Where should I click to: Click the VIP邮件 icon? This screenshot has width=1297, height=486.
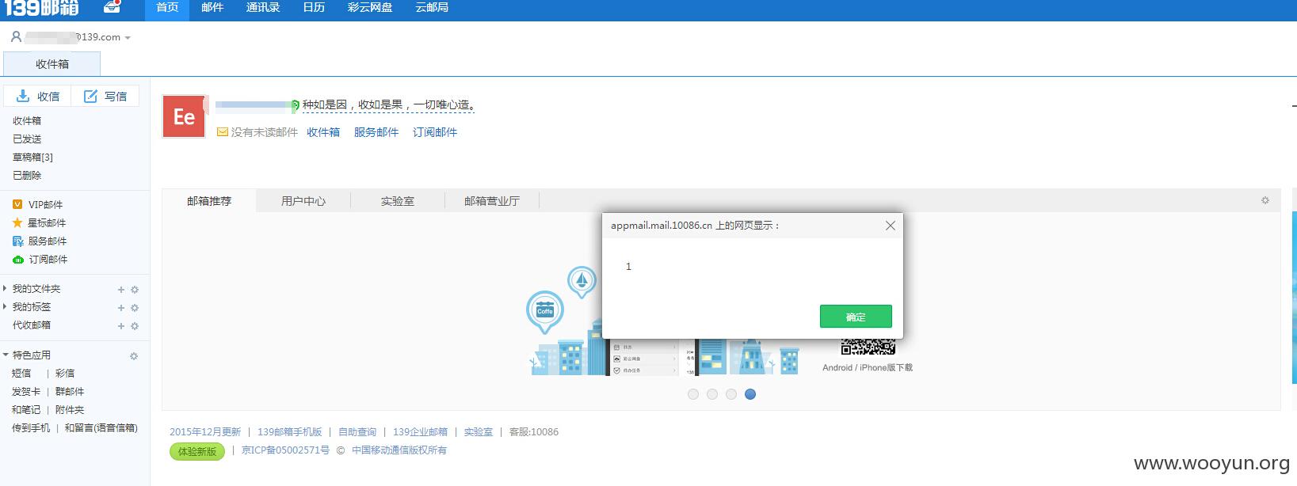(x=17, y=204)
